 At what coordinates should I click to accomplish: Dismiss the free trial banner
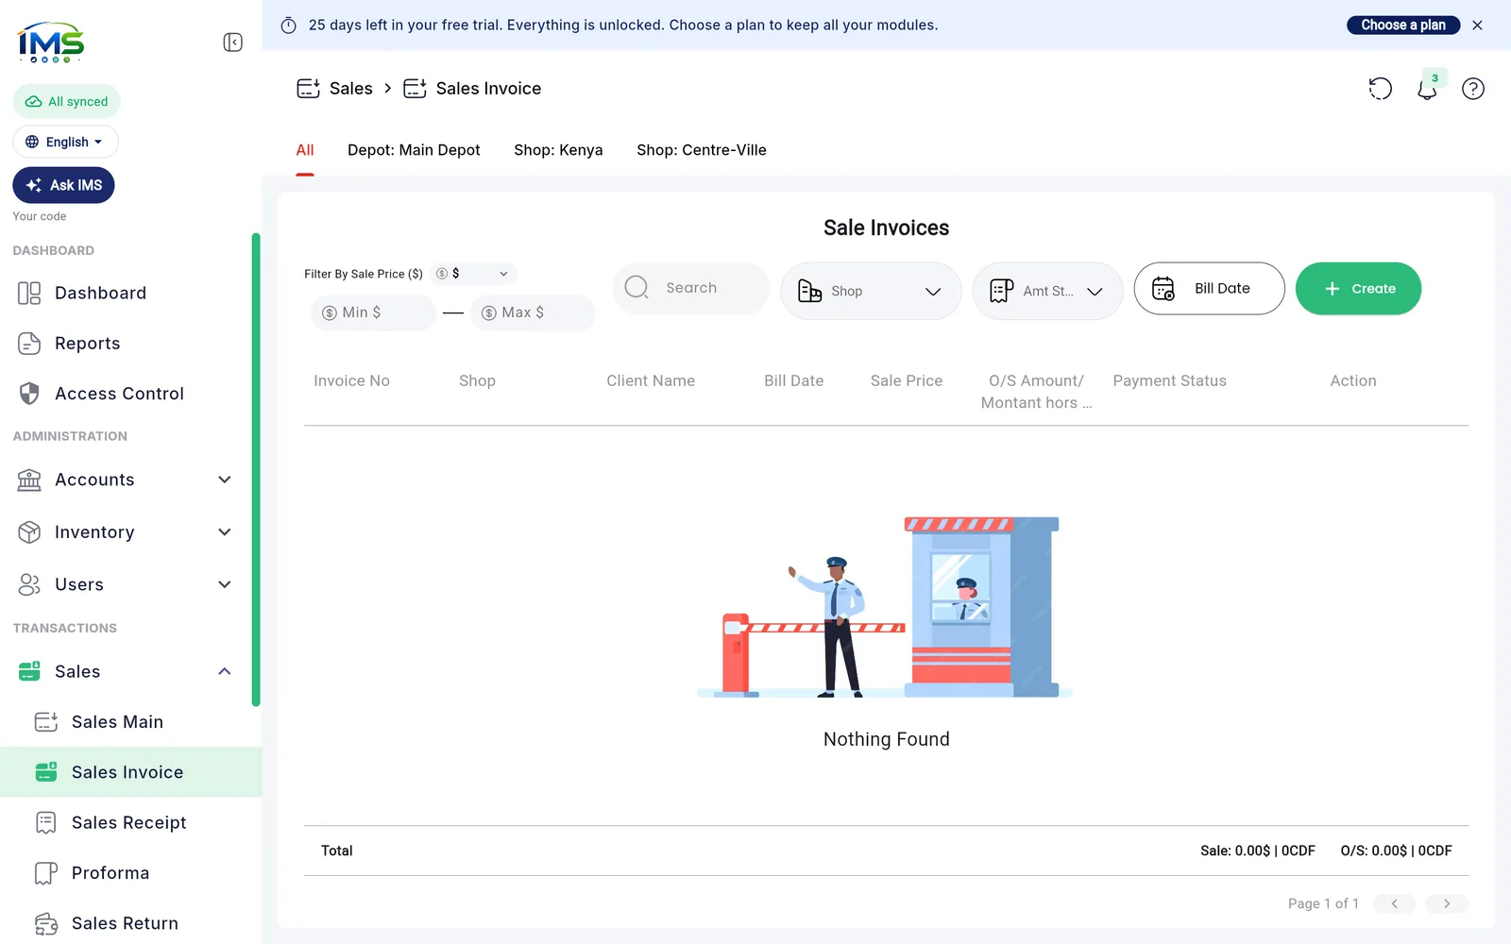tap(1478, 25)
